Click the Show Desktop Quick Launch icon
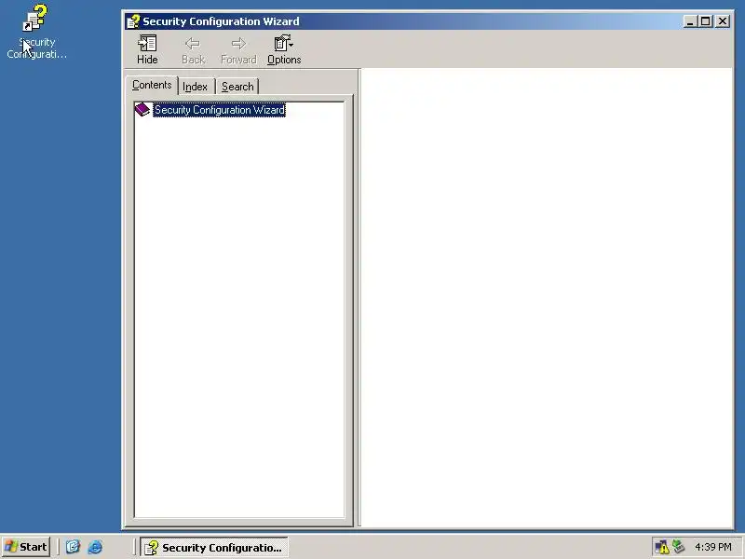The height and width of the screenshot is (559, 745). tap(73, 547)
